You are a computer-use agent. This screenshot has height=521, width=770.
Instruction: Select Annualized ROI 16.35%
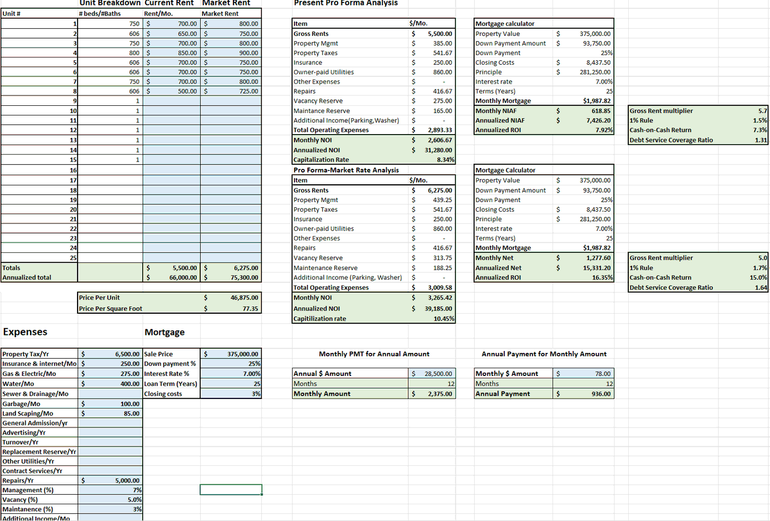coord(584,277)
